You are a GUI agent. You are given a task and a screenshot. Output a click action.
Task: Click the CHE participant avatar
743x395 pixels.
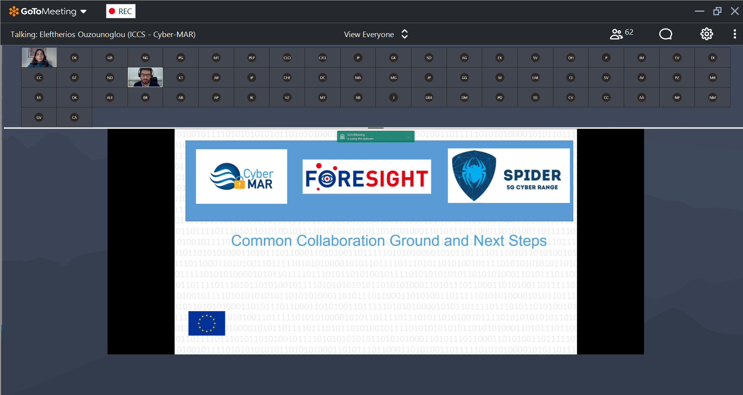click(287, 78)
